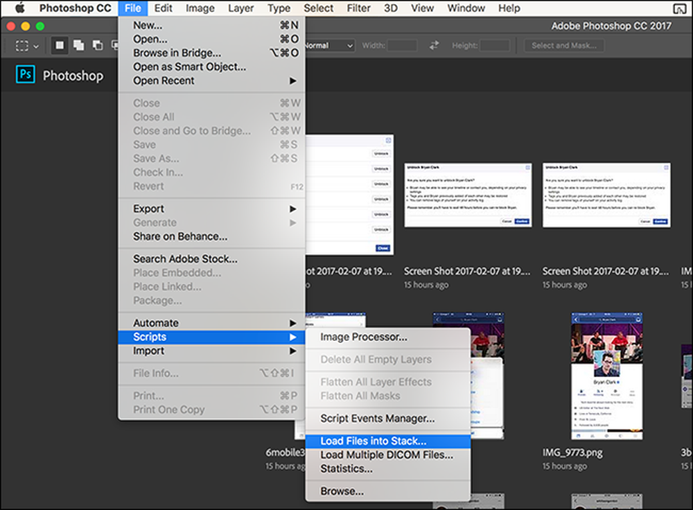This screenshot has height=510, width=693.
Task: Click the Select and Mask button
Action: [x=564, y=46]
